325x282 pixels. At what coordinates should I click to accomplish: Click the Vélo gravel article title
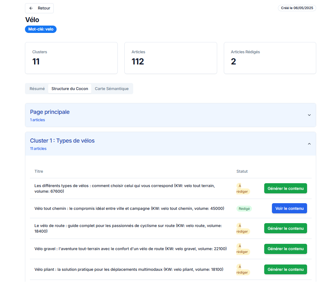coord(131,249)
